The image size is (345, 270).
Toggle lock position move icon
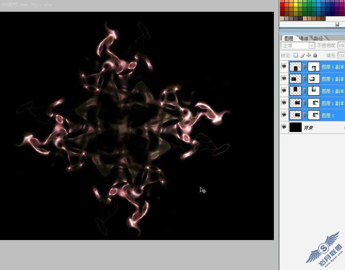point(309,55)
